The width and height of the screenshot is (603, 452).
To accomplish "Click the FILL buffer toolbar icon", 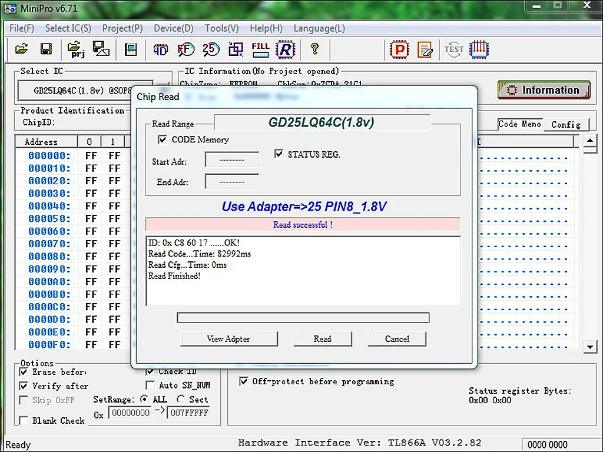I will [x=260, y=49].
